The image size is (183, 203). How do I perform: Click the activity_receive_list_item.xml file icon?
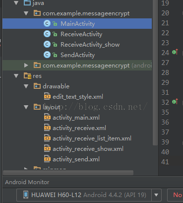47,138
